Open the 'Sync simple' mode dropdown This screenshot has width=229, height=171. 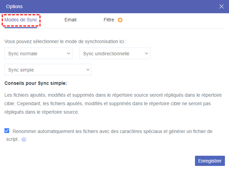pos(48,70)
